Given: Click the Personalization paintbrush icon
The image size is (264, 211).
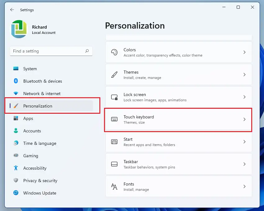Looking at the screenshot, I should click(16, 106).
